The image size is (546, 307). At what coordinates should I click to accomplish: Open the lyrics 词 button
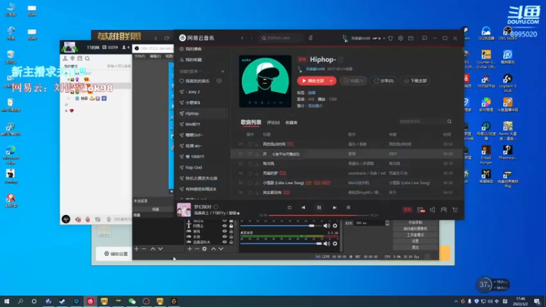[348, 207]
